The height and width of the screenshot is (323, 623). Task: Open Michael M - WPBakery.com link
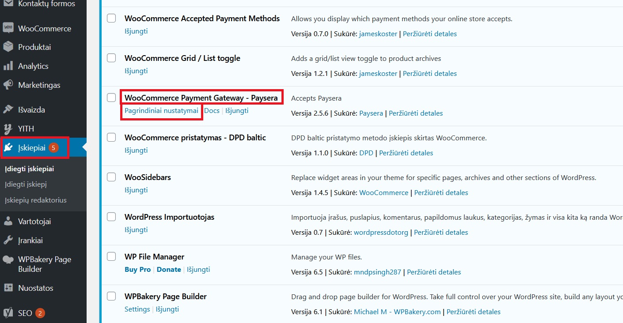[397, 312]
